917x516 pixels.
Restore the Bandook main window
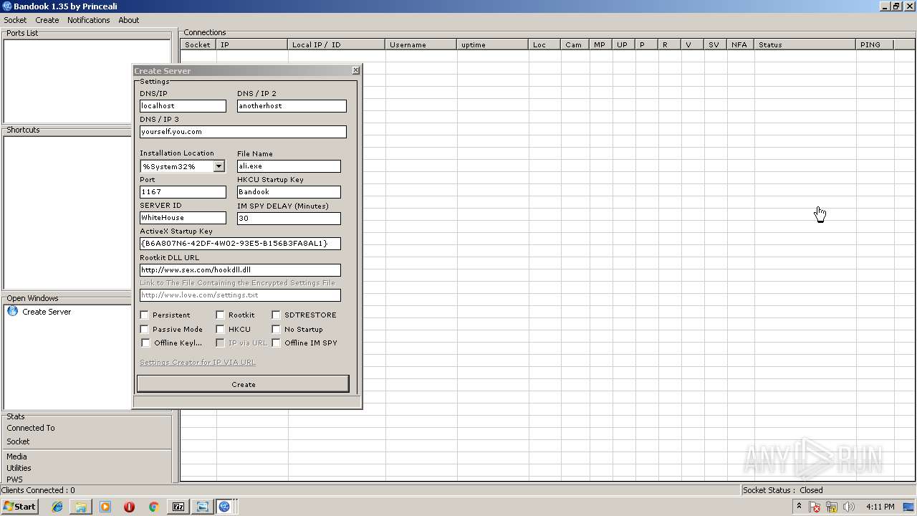click(896, 6)
